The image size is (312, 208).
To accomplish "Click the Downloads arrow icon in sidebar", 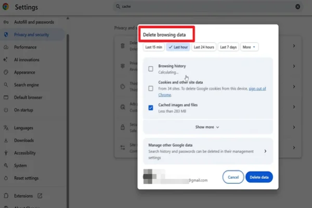I will [x=6, y=140].
